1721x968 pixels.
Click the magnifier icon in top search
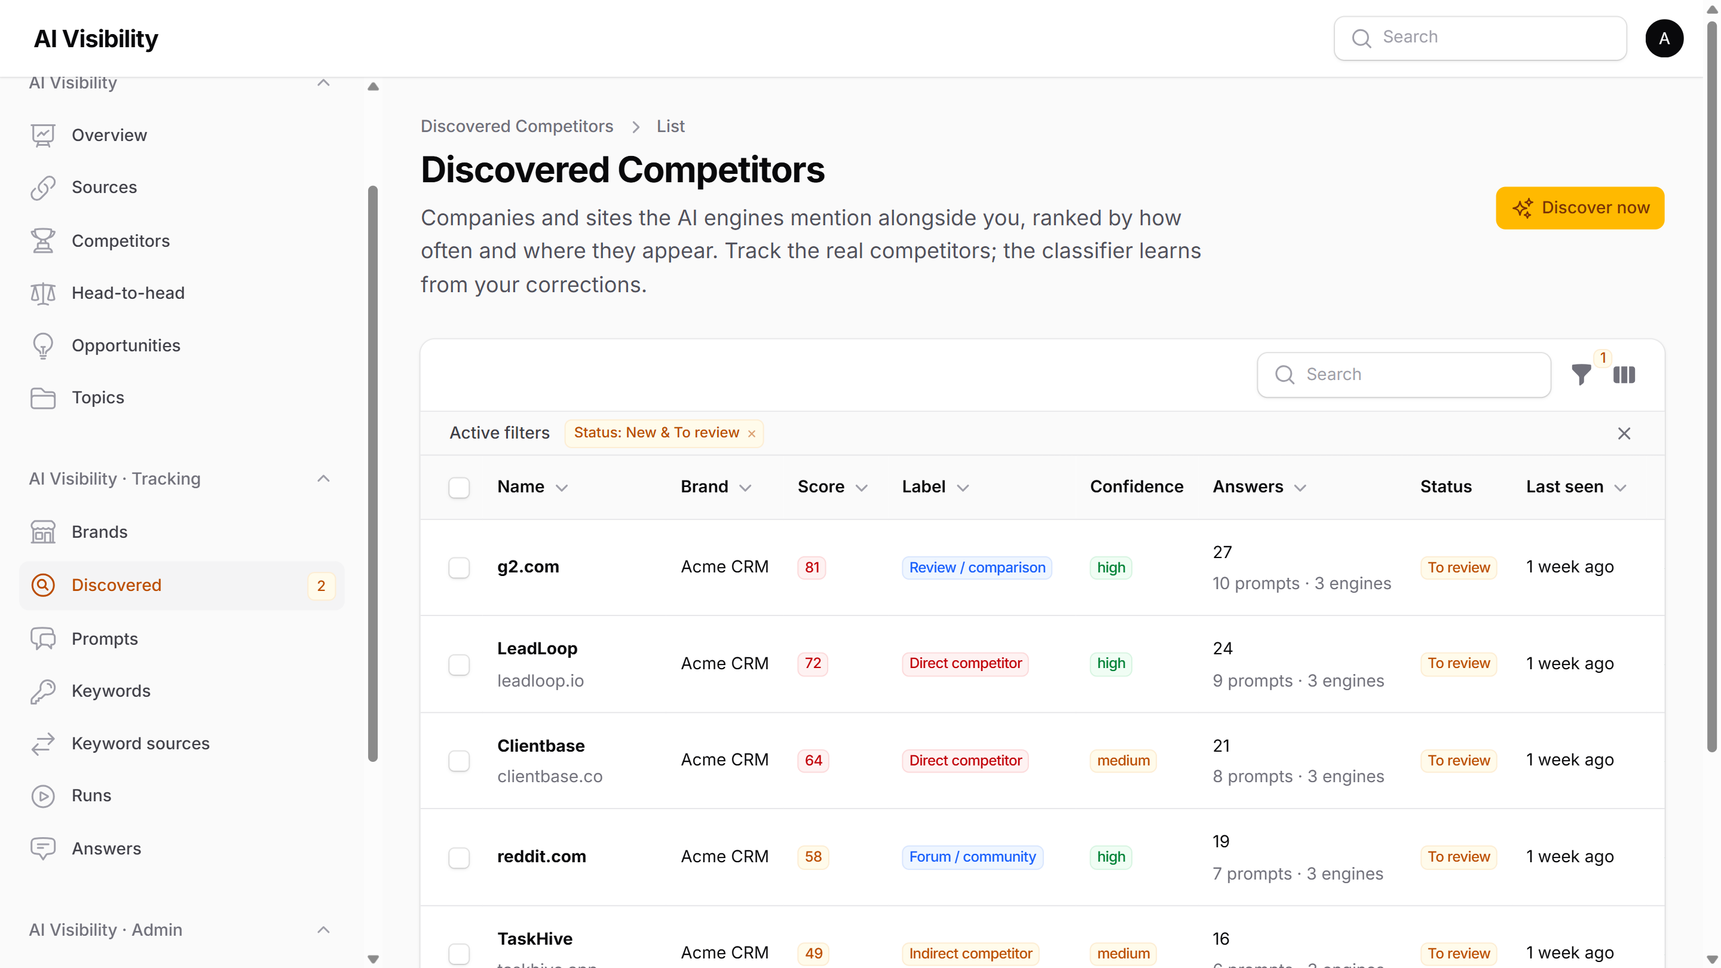tap(1361, 38)
